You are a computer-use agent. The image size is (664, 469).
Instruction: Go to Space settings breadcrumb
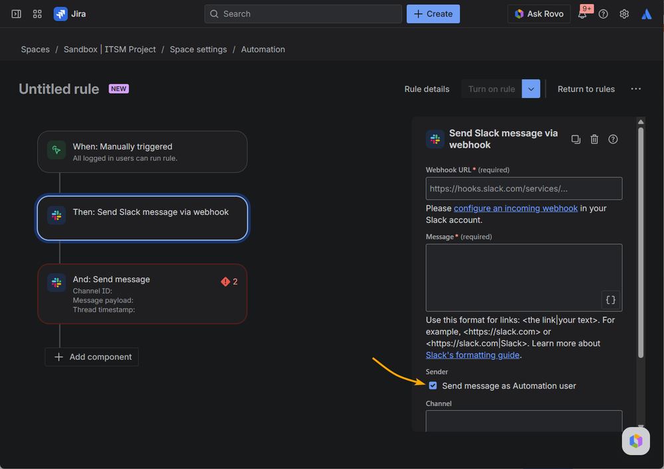pos(198,50)
